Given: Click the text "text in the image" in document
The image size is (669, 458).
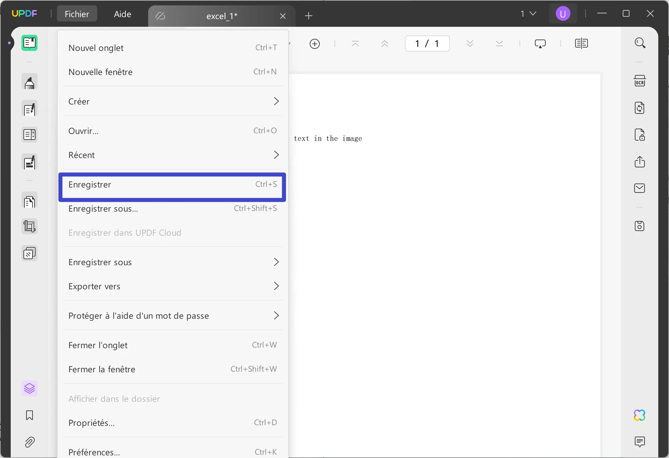Looking at the screenshot, I should coord(328,138).
